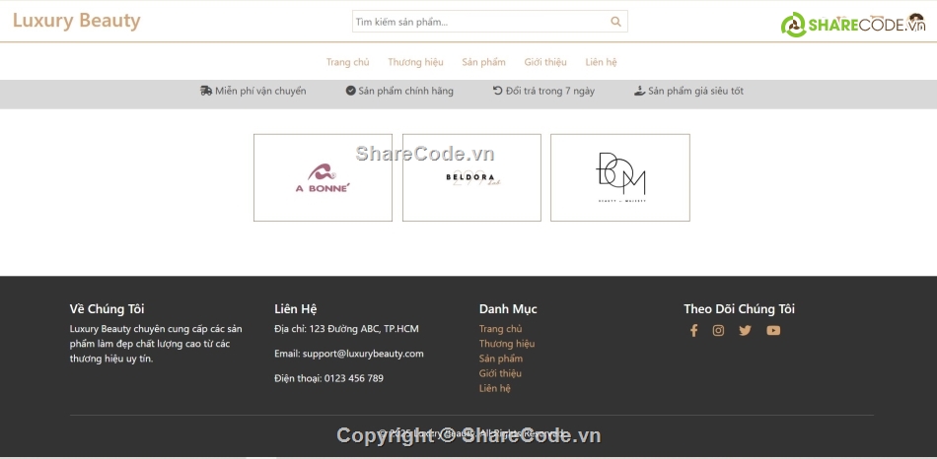Click the free shipping truck icon
The image size is (937, 459).
pos(206,91)
